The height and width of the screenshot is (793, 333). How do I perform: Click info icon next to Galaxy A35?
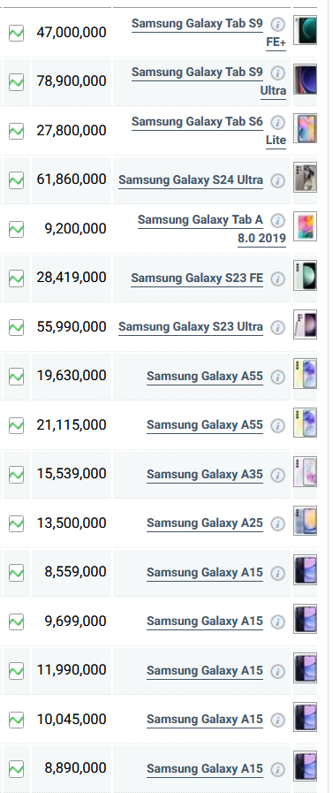[277, 476]
